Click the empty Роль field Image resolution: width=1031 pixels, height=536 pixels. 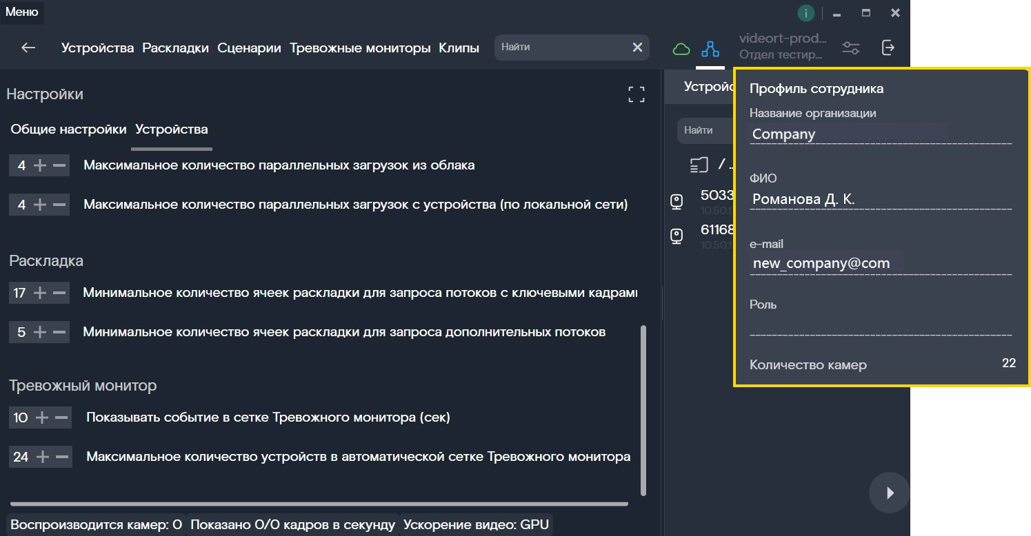coord(881,324)
